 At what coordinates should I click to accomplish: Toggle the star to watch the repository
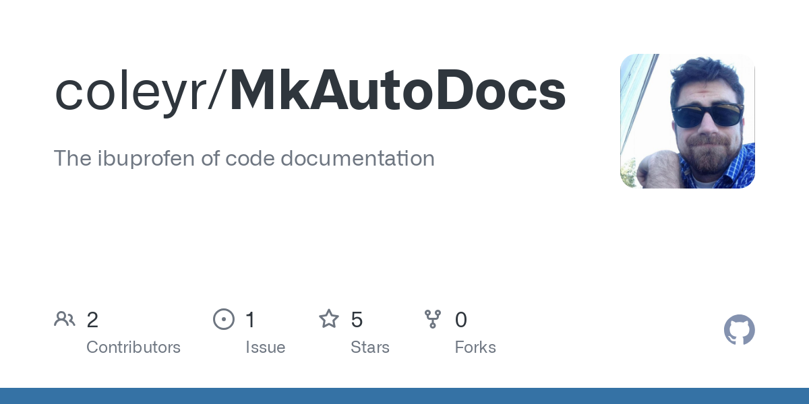click(x=329, y=319)
